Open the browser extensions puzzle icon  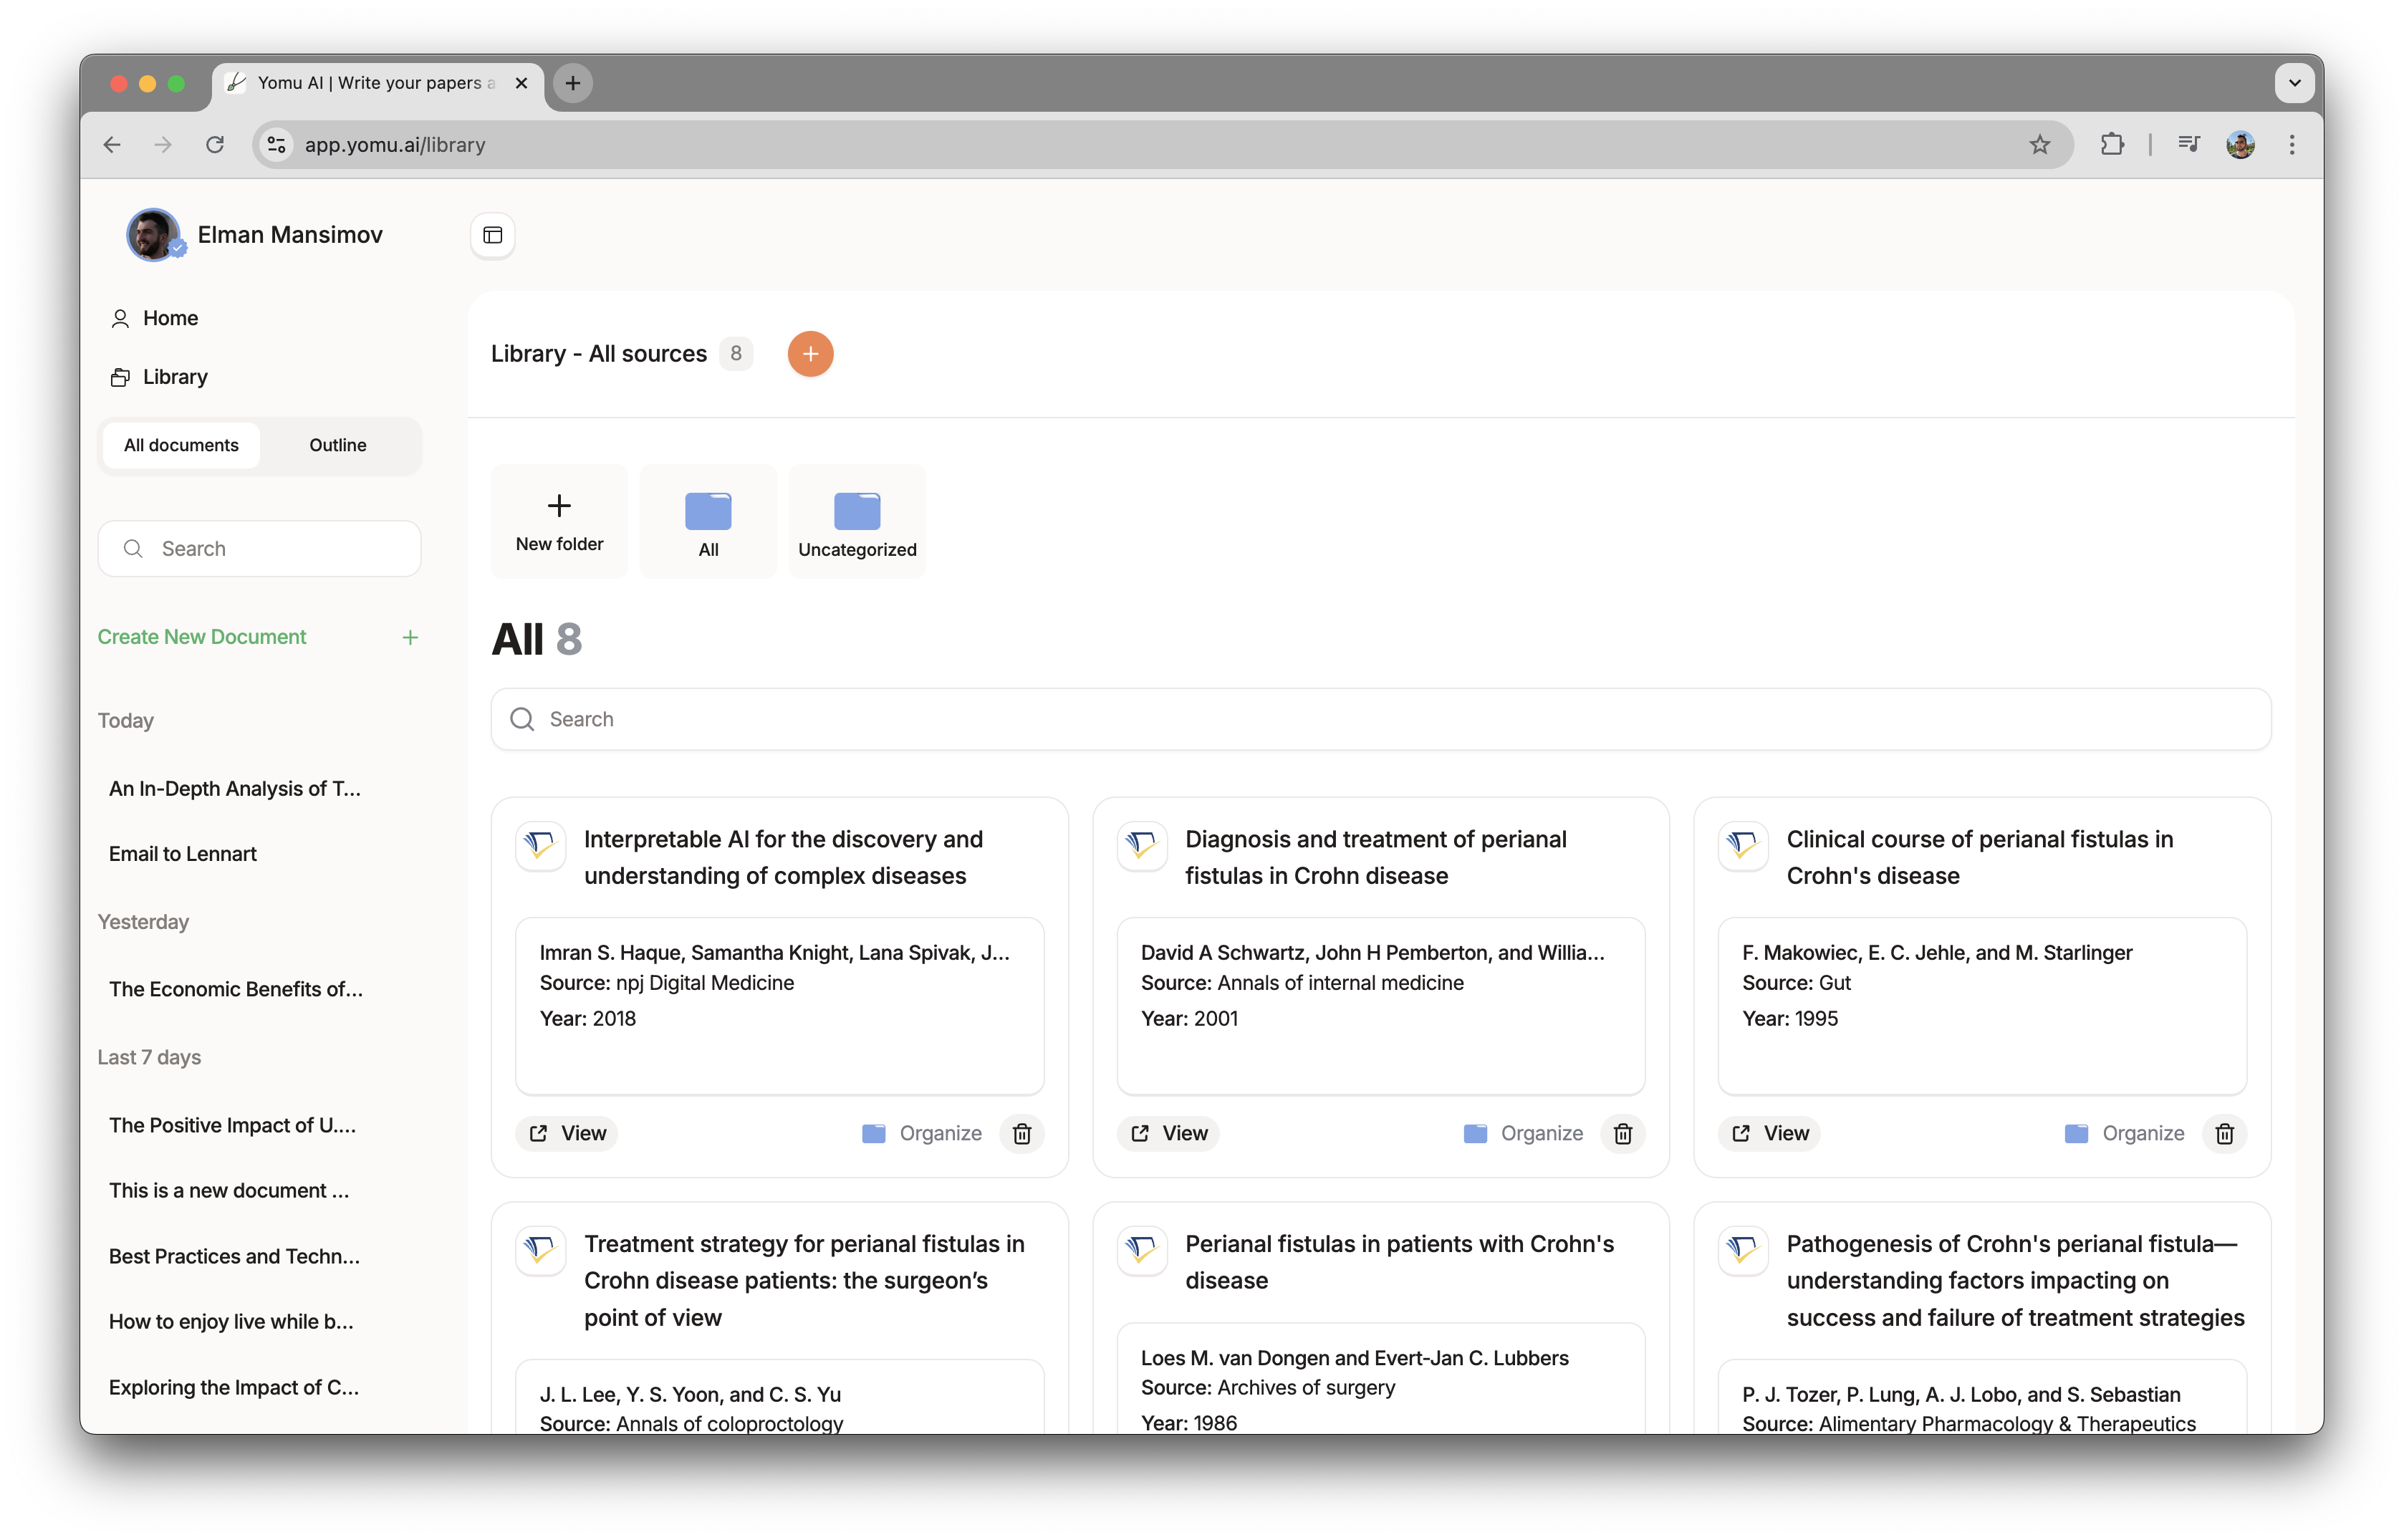[x=2112, y=145]
